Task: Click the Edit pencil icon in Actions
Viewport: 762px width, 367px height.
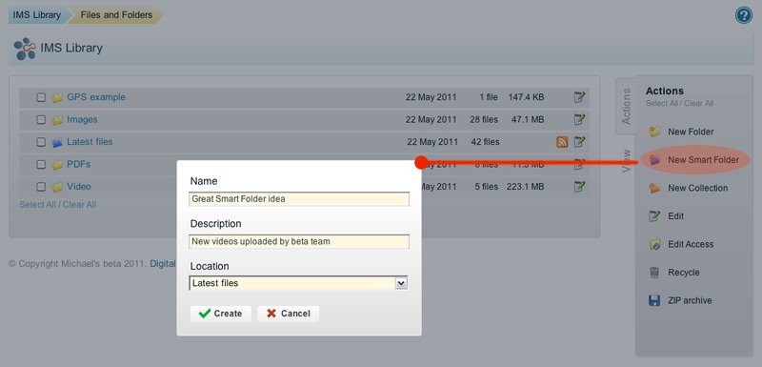Action: click(654, 216)
